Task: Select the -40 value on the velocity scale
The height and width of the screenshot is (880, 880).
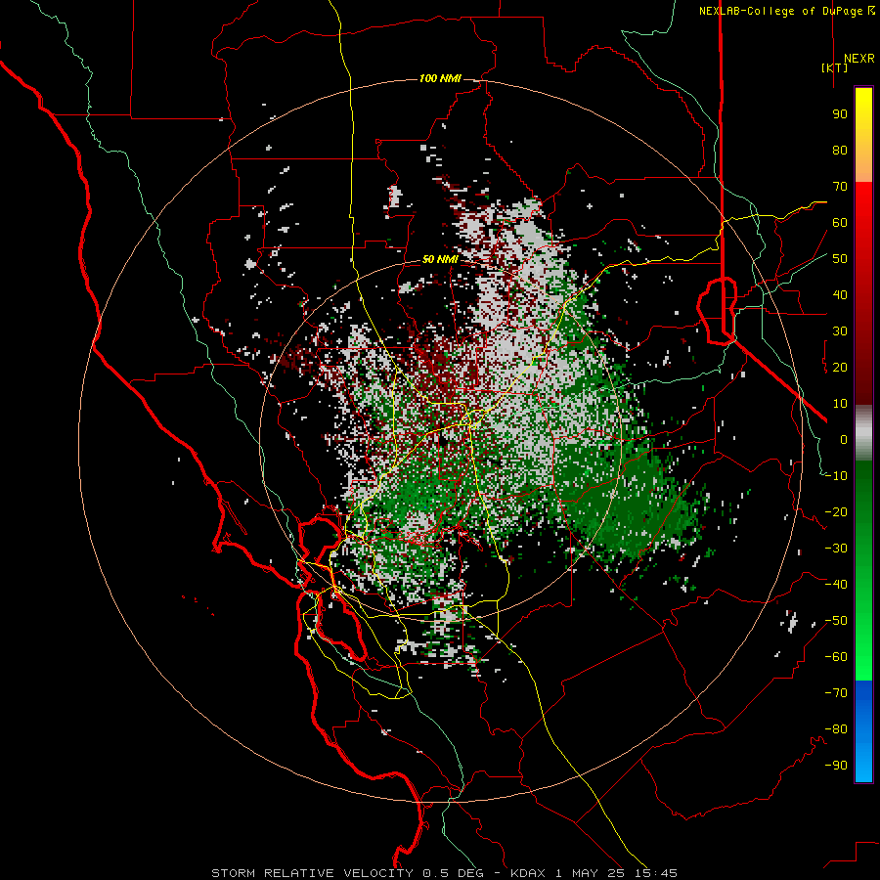Action: tap(836, 585)
